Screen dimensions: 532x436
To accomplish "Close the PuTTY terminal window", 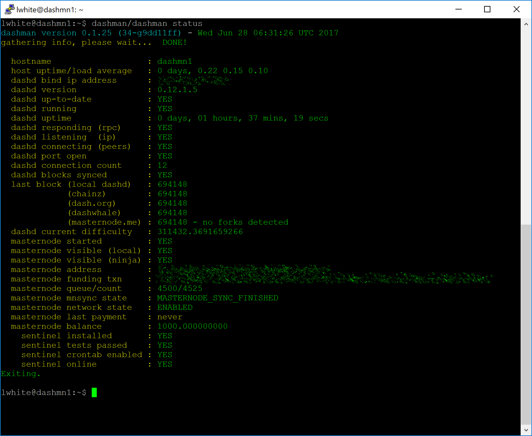I will click(x=516, y=9).
